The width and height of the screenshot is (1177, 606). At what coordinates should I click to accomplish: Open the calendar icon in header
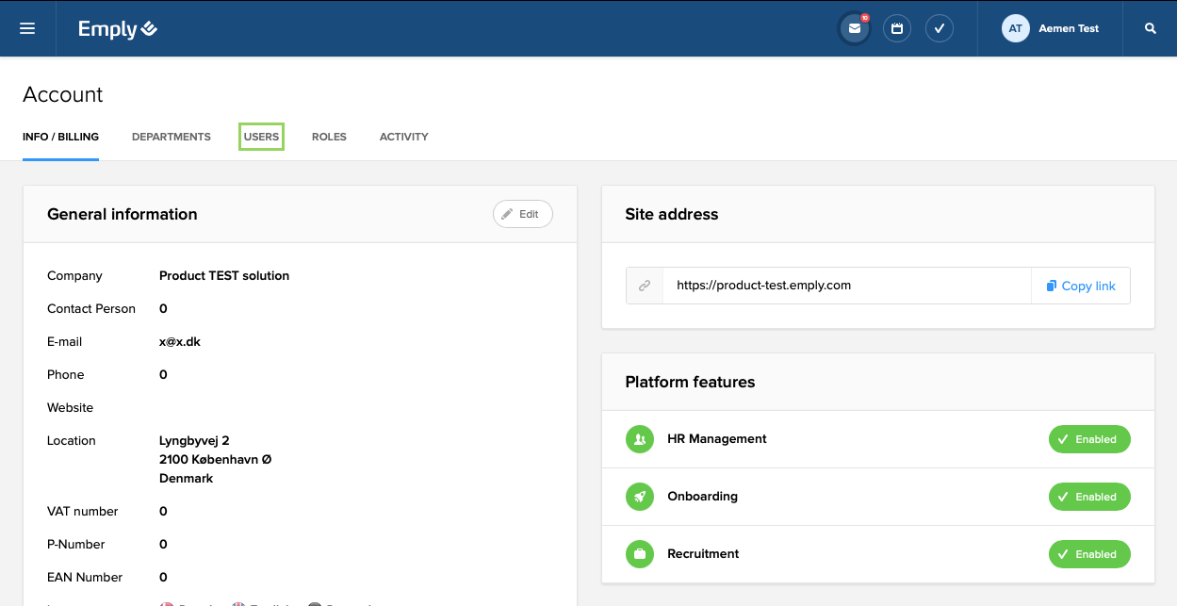click(x=897, y=28)
